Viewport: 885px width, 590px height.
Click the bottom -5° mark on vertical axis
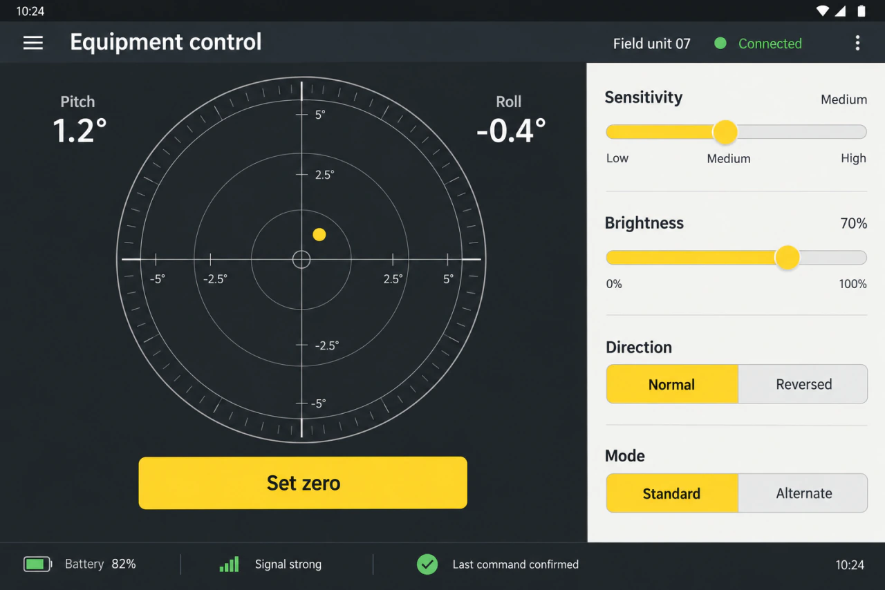[318, 403]
